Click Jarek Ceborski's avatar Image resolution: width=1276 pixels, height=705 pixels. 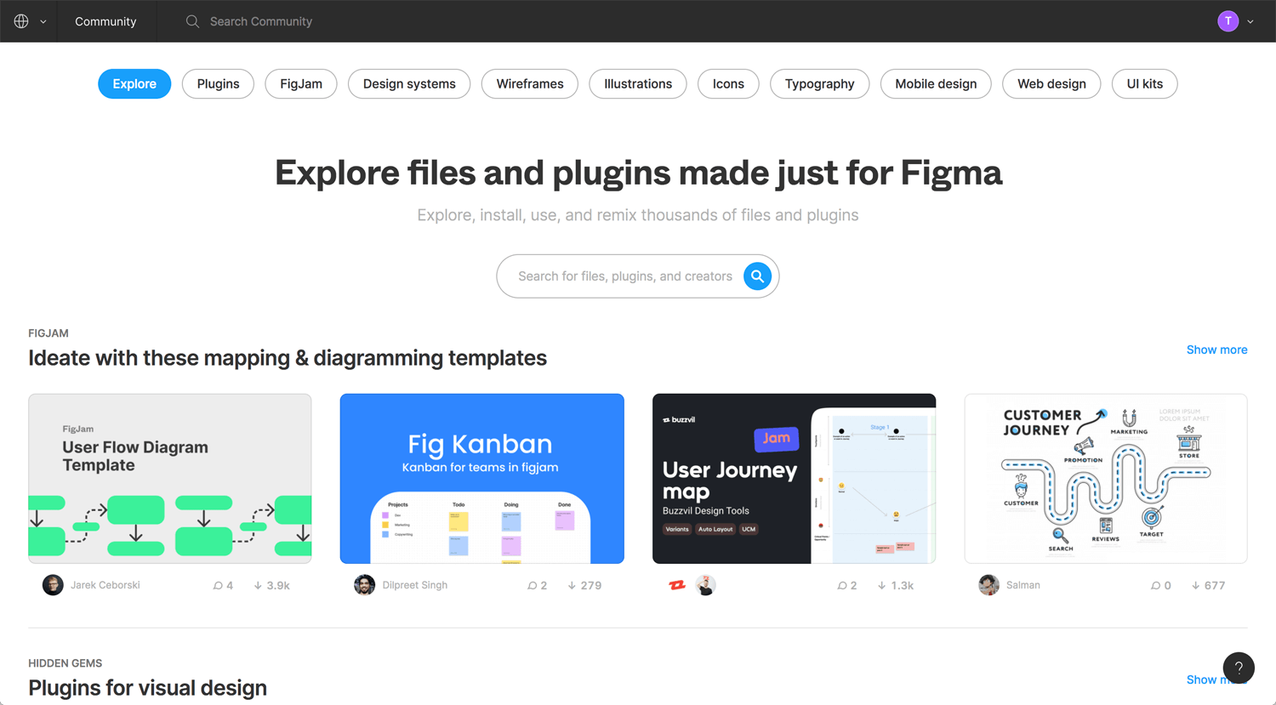pos(53,585)
